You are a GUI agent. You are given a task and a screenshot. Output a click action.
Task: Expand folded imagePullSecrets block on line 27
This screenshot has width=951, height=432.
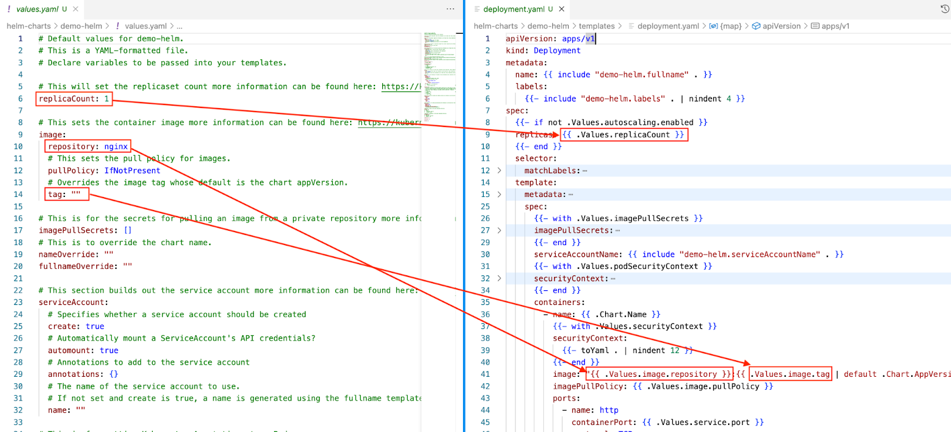click(499, 230)
